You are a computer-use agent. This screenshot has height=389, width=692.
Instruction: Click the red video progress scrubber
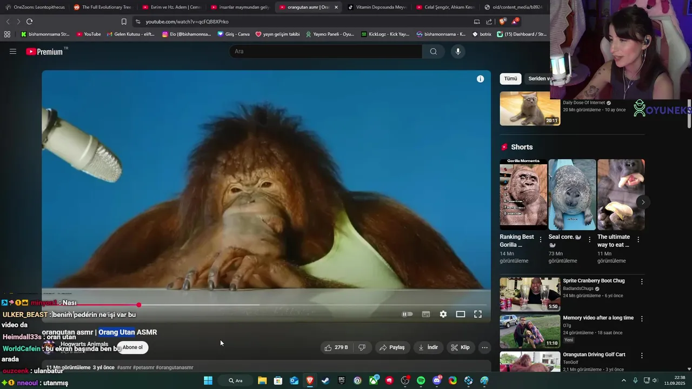point(139,305)
